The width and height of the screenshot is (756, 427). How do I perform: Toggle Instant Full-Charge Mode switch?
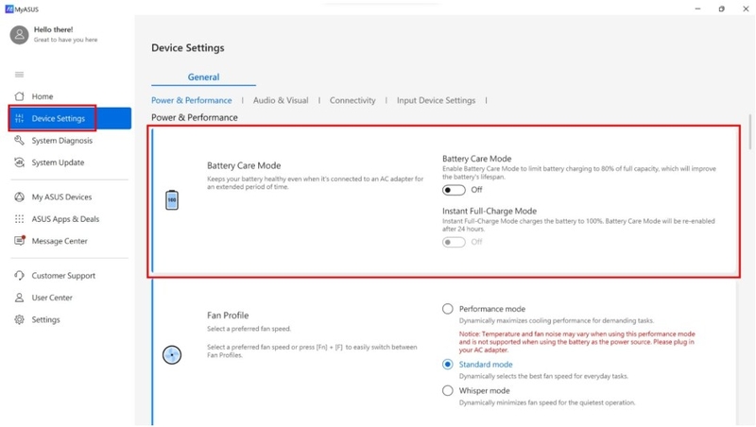point(454,242)
